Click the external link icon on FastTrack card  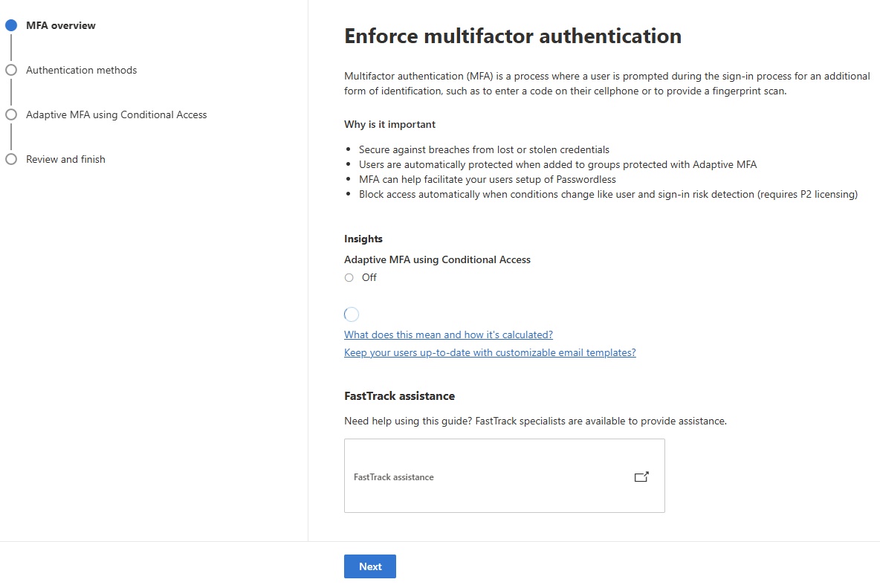coord(641,477)
